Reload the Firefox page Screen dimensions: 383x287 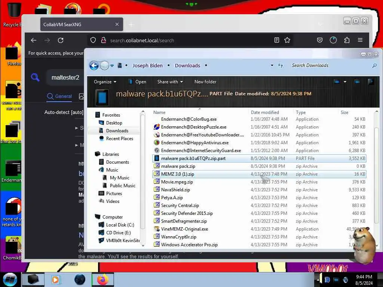point(61,40)
